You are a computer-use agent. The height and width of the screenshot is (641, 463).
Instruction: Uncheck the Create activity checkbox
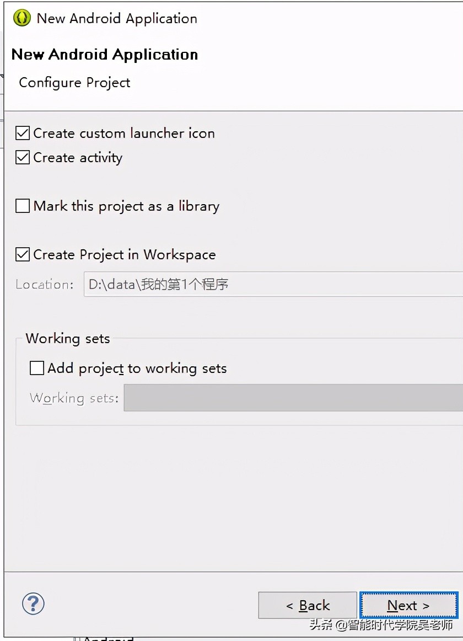click(23, 158)
